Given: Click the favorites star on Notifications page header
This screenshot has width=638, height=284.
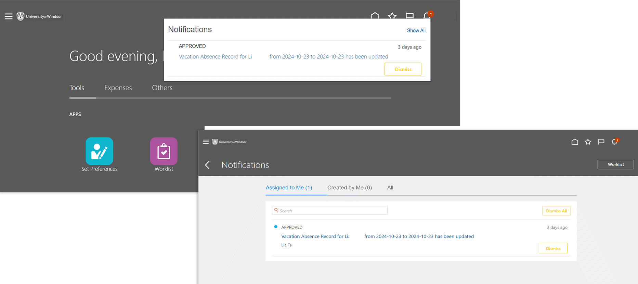Looking at the screenshot, I should [588, 142].
